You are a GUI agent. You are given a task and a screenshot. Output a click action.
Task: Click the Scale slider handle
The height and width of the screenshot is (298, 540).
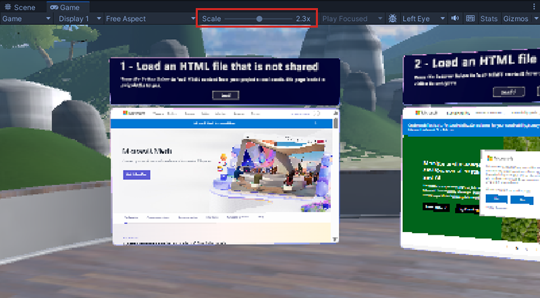pyautogui.click(x=259, y=19)
